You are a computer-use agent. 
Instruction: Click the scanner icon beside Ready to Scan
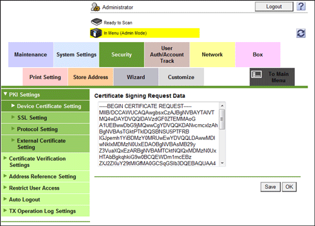coord(96,22)
